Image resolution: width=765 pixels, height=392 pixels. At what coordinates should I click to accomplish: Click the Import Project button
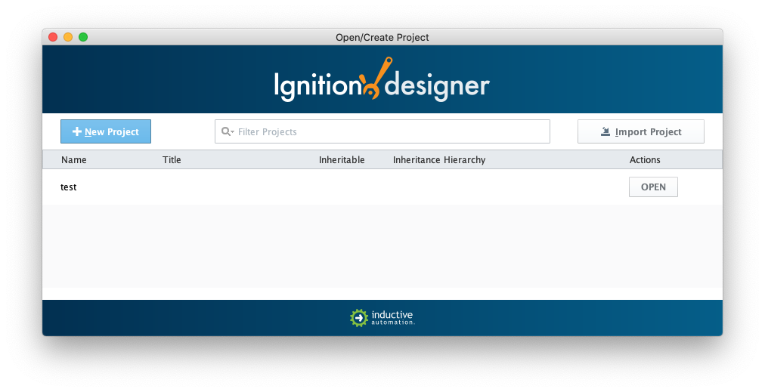coord(640,131)
